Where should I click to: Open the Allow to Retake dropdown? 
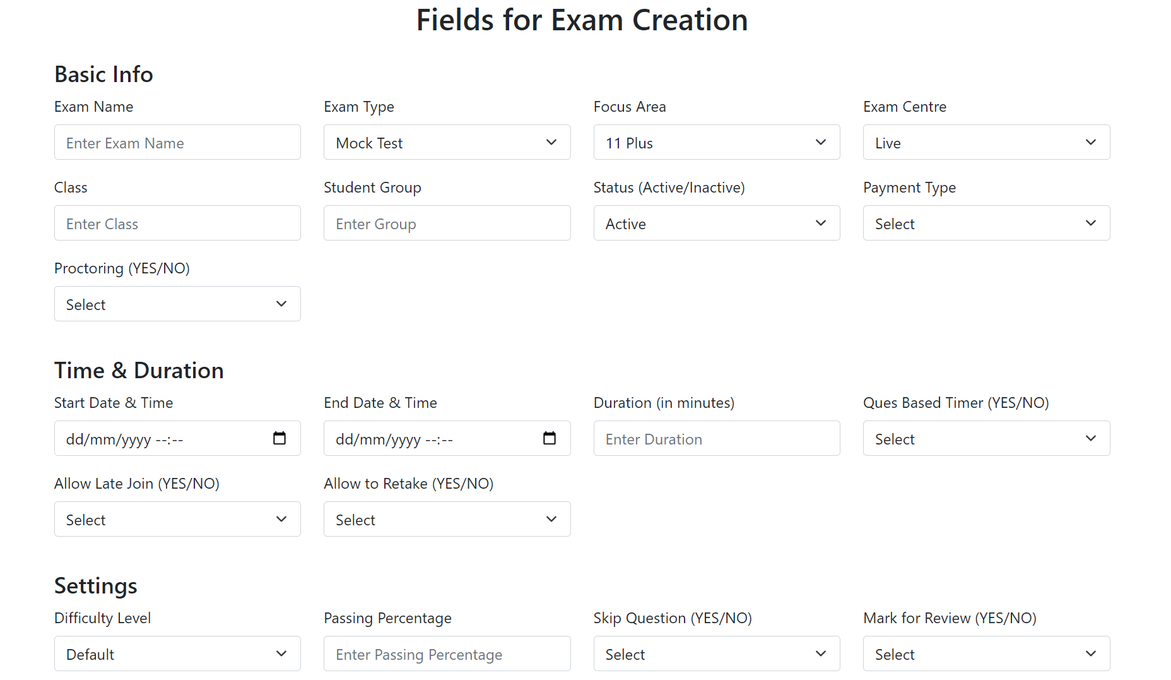point(447,519)
